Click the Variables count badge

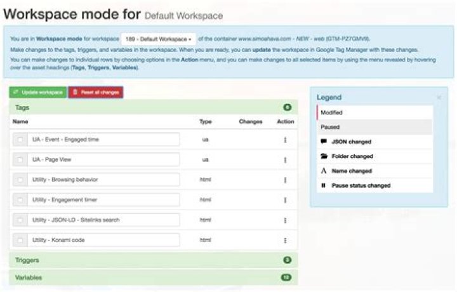286,277
